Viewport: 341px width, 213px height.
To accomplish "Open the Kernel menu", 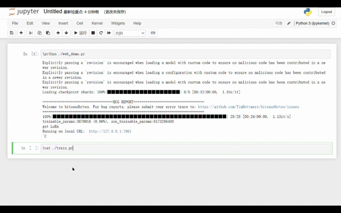I will [97, 23].
